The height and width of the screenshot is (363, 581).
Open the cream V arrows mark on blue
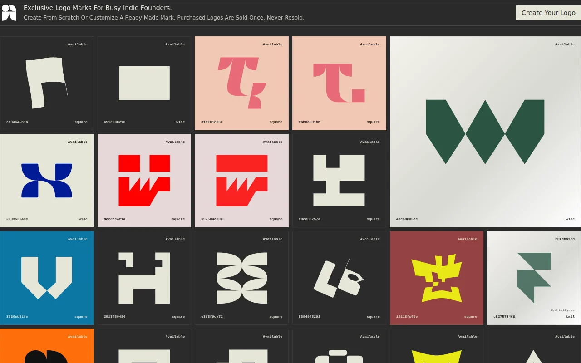pyautogui.click(x=47, y=278)
